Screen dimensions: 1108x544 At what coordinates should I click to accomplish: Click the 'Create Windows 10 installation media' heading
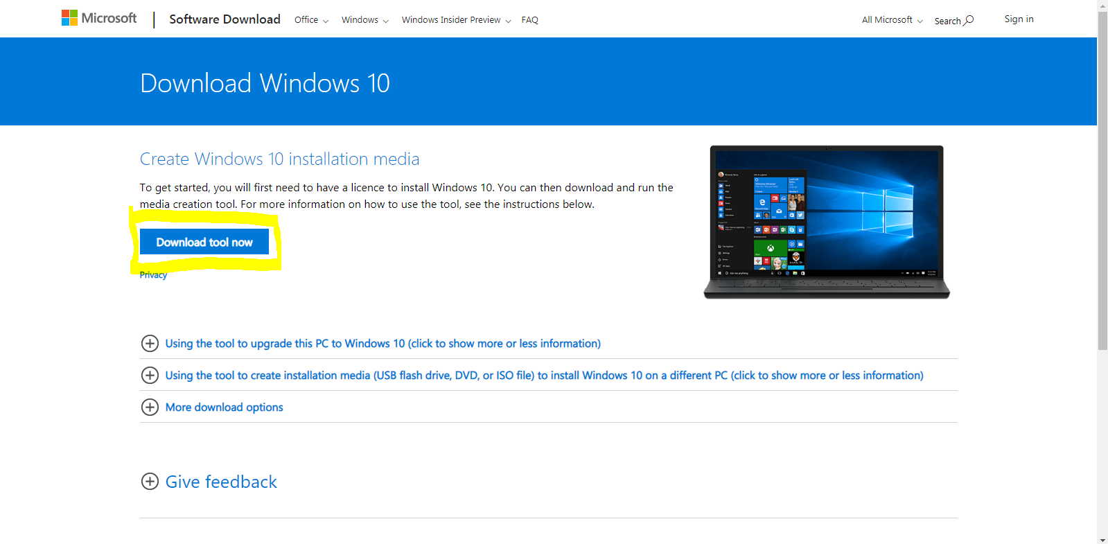(x=279, y=159)
